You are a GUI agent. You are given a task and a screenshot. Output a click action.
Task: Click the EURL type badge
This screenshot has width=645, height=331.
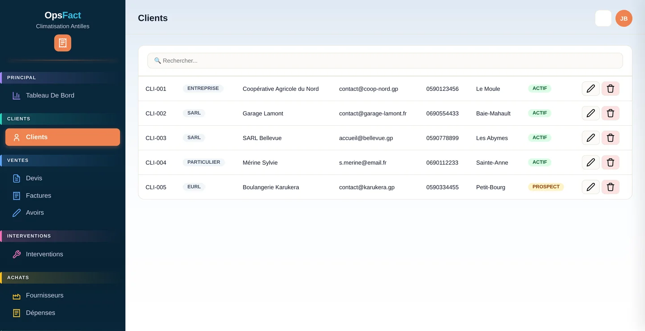[194, 187]
